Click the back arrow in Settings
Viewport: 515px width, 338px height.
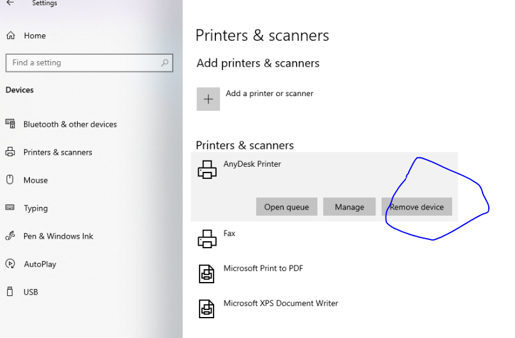tap(10, 4)
